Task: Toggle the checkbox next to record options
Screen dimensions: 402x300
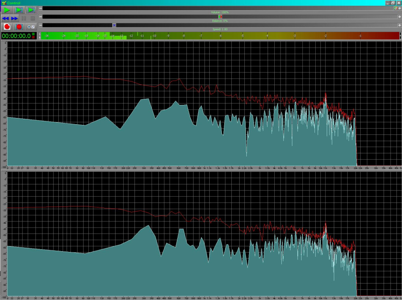Action: tap(33, 27)
